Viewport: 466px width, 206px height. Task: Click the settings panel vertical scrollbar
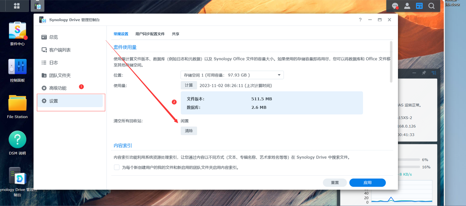(x=391, y=62)
